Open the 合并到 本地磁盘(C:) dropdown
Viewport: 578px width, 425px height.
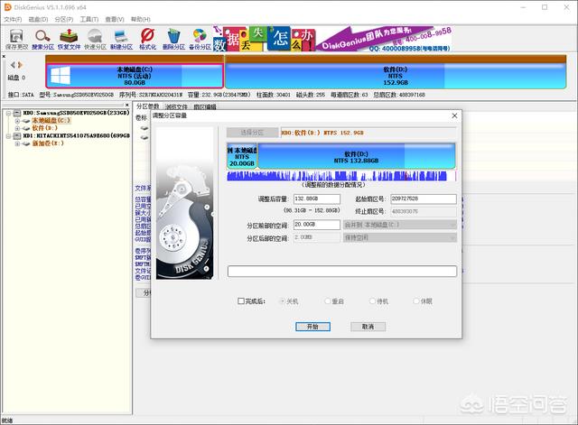pyautogui.click(x=399, y=224)
